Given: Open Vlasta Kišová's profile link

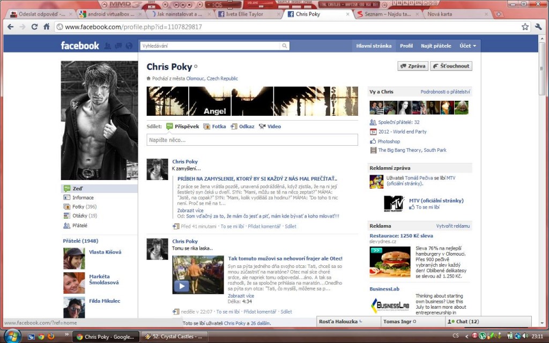Looking at the screenshot, I should pos(105,252).
